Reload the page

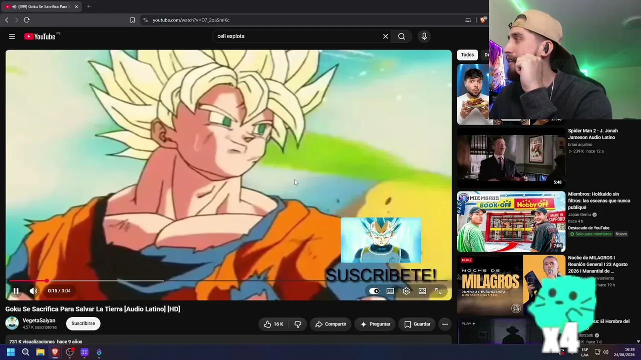27,20
